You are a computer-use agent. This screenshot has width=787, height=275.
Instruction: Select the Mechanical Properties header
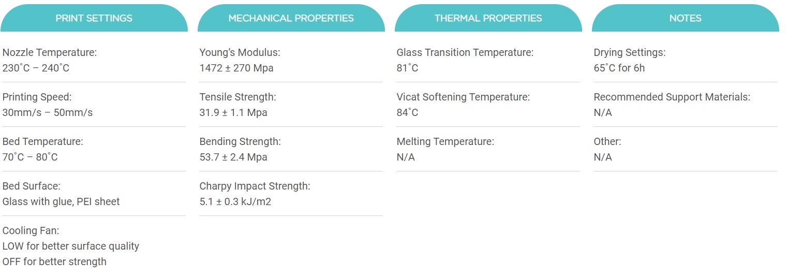point(291,18)
